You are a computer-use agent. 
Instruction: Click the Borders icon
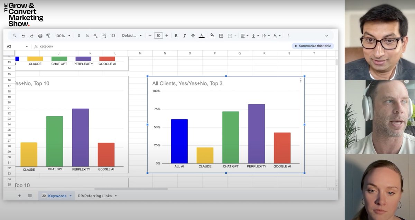[221, 36]
